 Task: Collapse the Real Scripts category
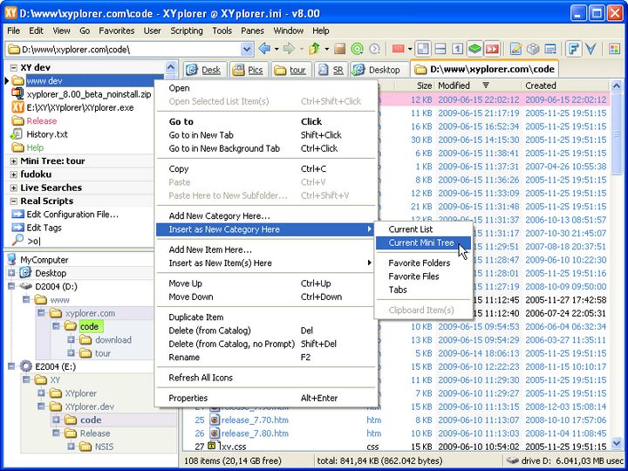14,201
